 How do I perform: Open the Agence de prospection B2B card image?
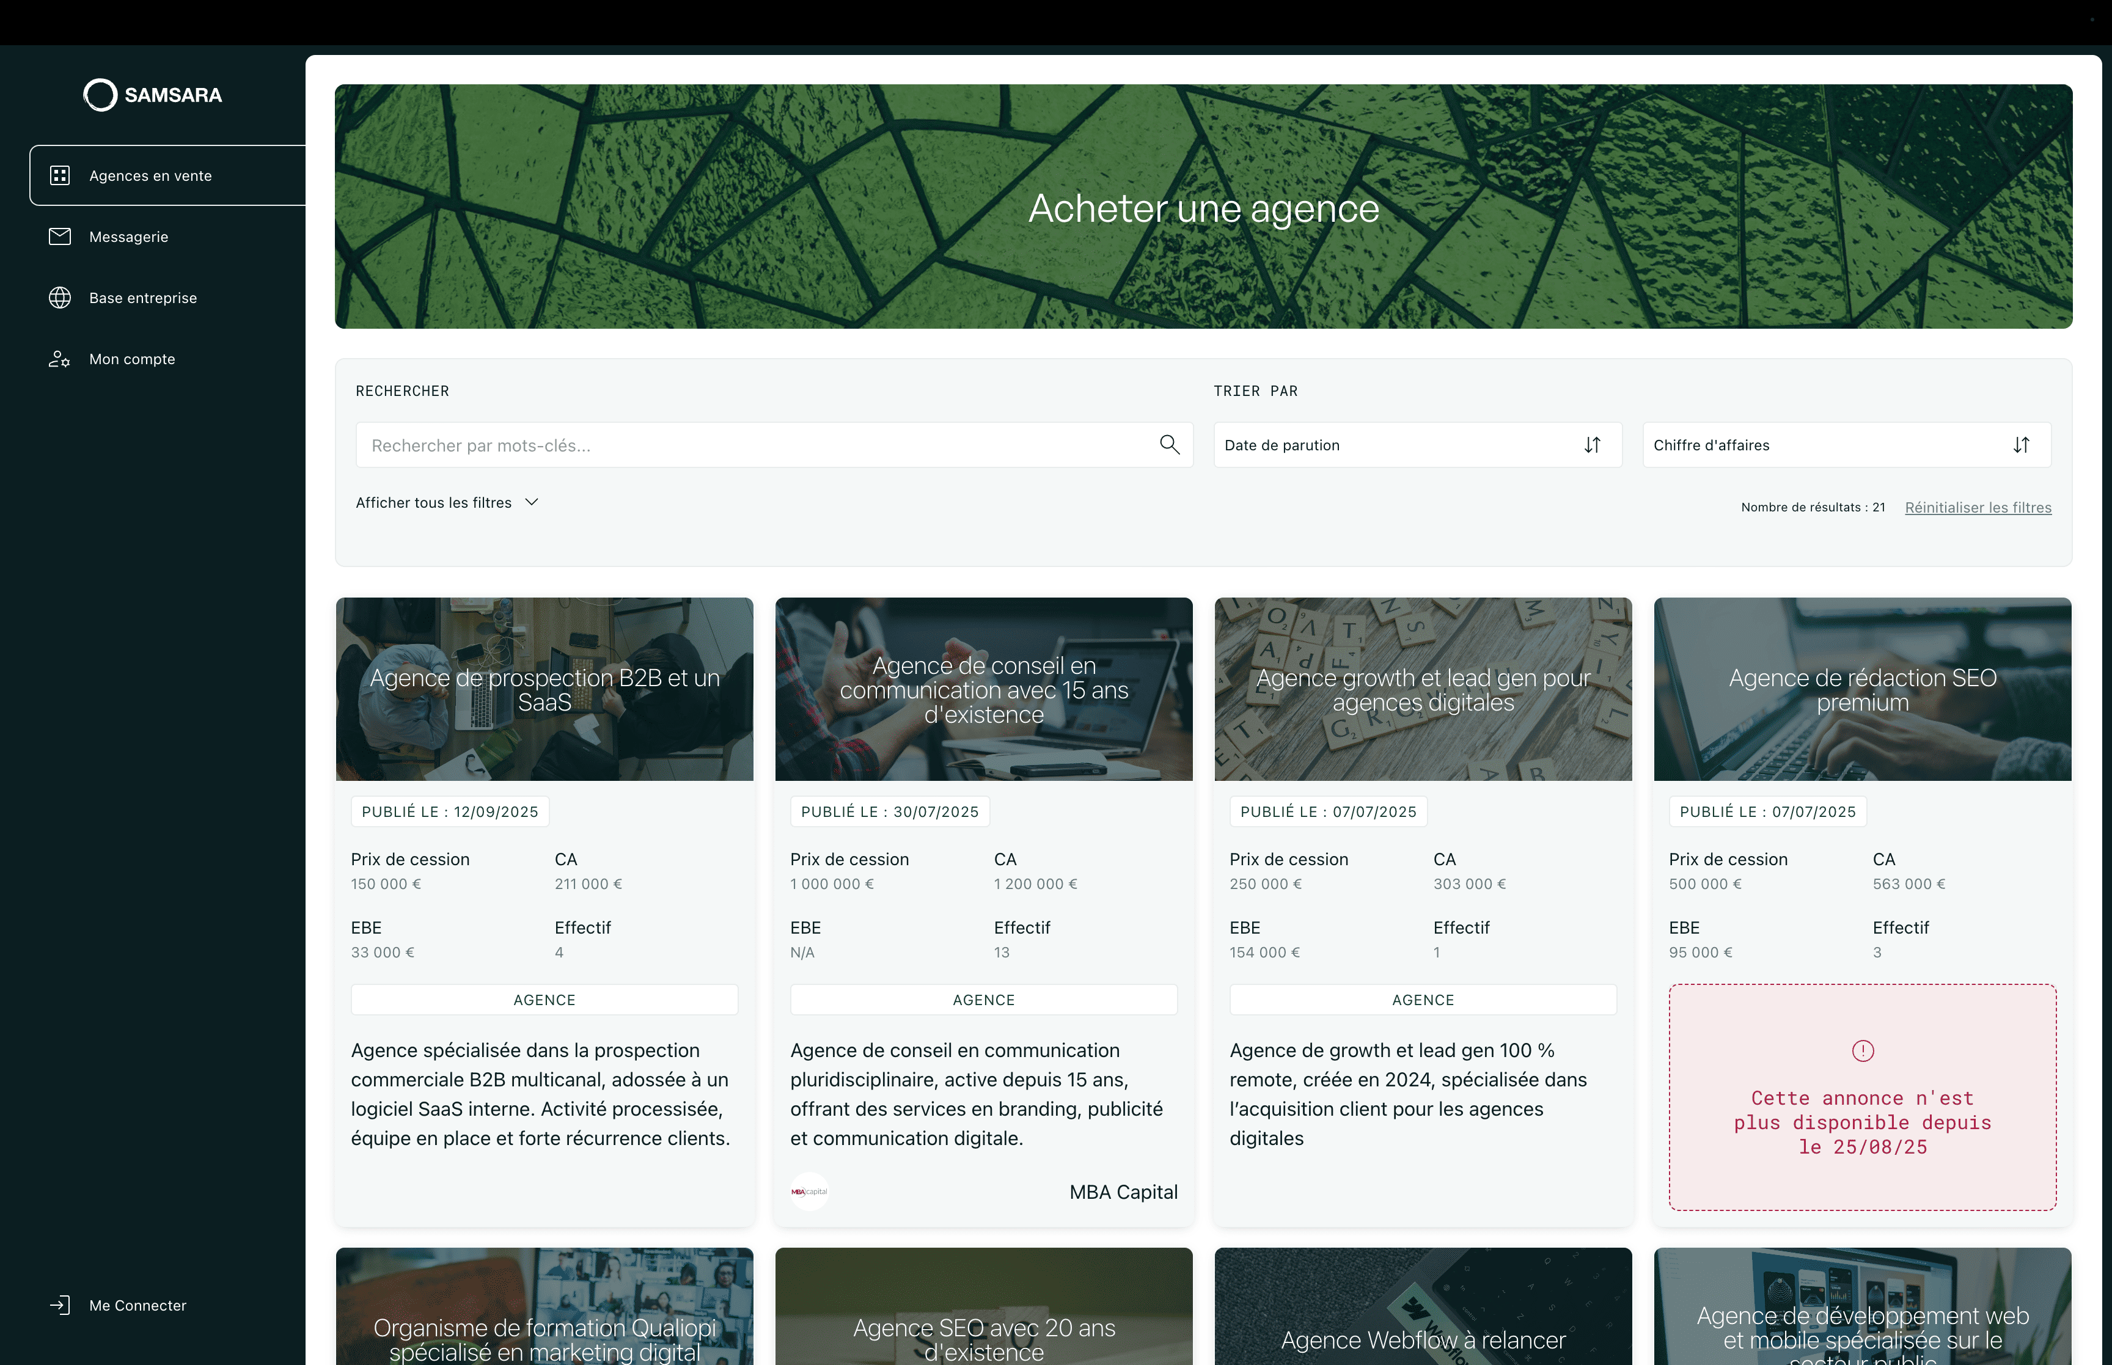(x=544, y=690)
